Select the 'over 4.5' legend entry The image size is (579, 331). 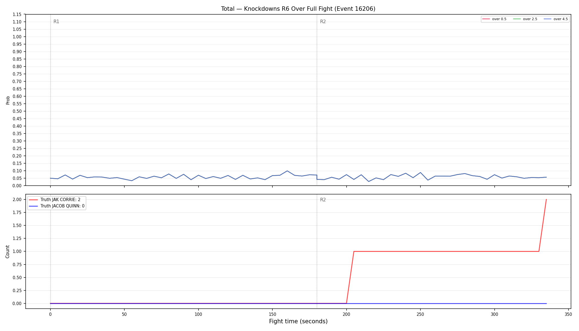coord(556,19)
